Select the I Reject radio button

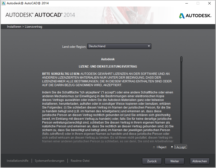point(154,147)
